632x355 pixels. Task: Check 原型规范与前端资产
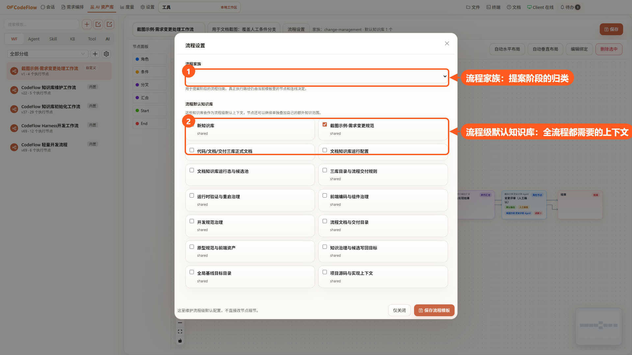pos(192,247)
